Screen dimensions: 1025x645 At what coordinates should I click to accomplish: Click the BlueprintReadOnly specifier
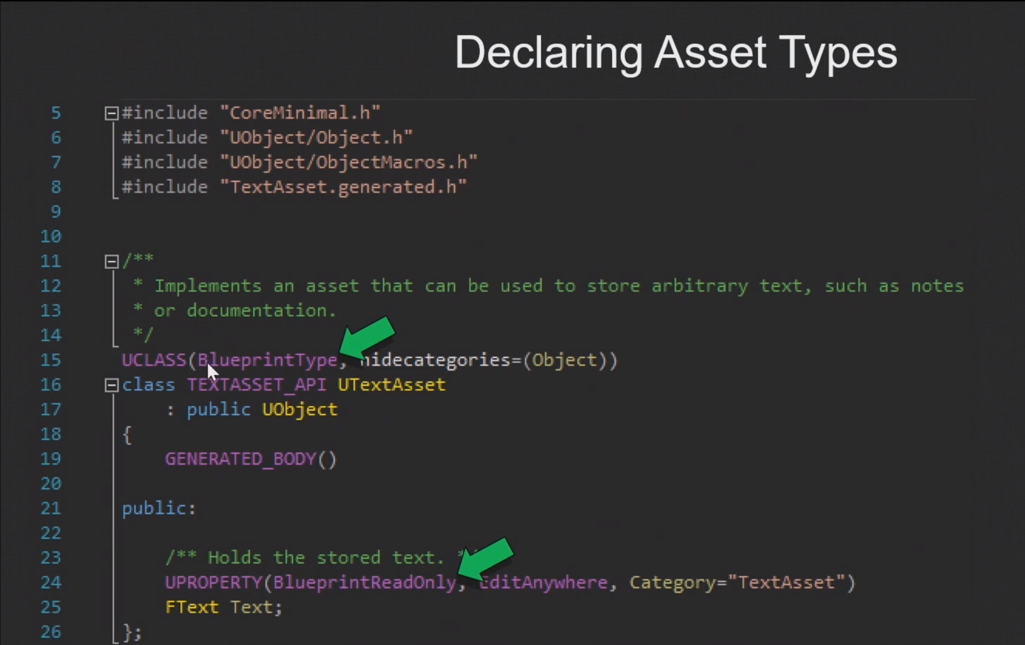[x=365, y=583]
